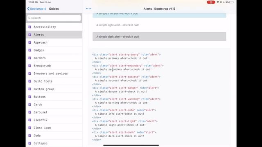The image size is (262, 147).
Task: Click the home indicator bar
Action: (131, 145)
